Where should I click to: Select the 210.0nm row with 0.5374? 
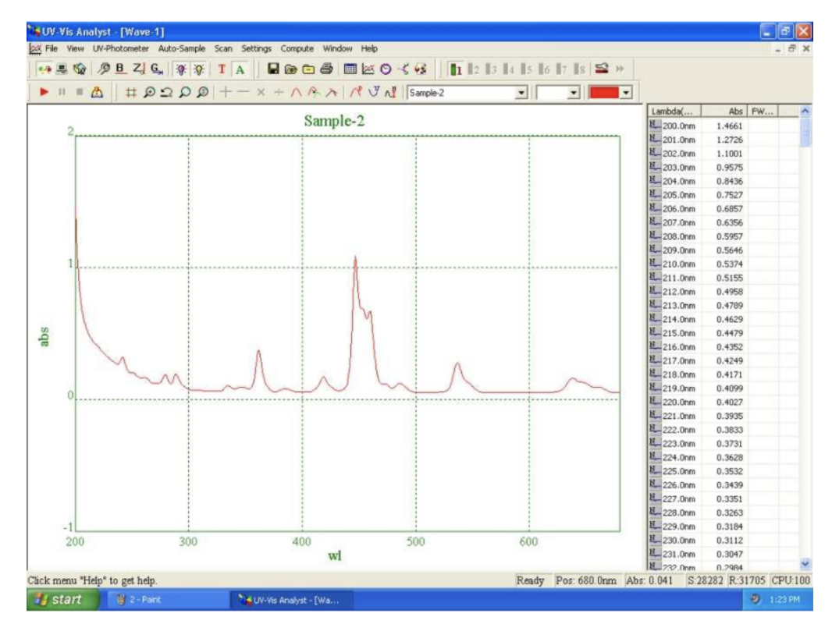point(724,264)
